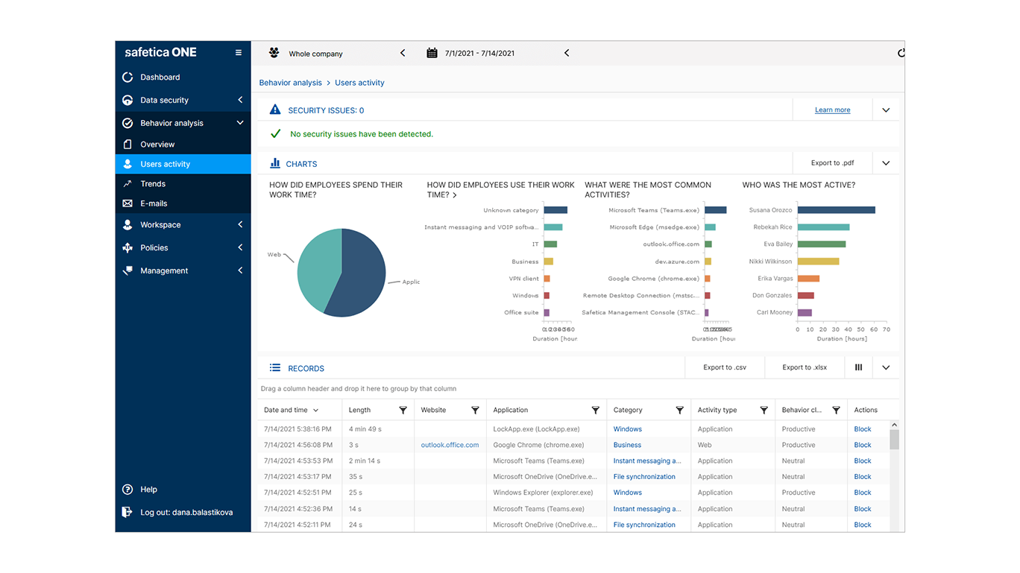Collapse the Behavior analysis menu chevron

pos(240,123)
